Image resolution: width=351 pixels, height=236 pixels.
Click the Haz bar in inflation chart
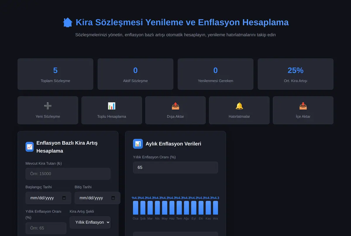point(172,208)
